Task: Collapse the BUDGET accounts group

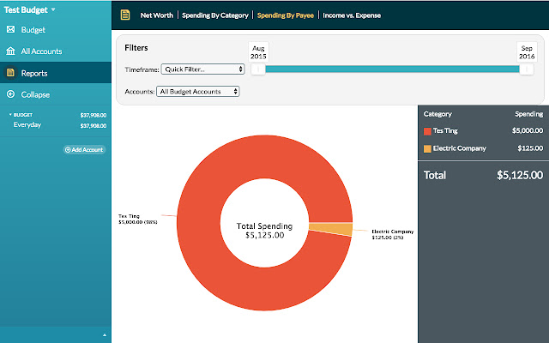Action: (10, 114)
